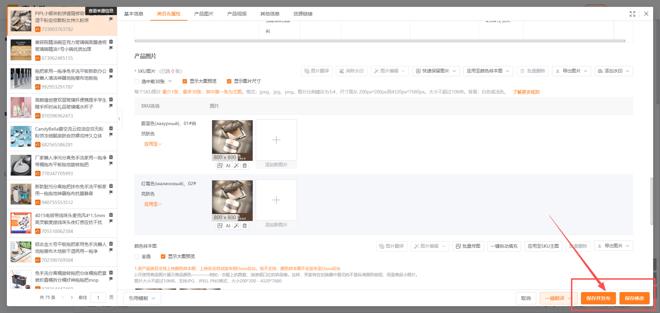Expand 应用至 for the 红莓色 SKU

(153, 204)
